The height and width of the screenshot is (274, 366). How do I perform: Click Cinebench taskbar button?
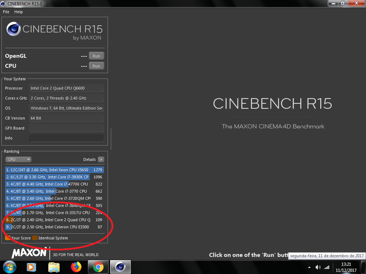tap(120, 267)
